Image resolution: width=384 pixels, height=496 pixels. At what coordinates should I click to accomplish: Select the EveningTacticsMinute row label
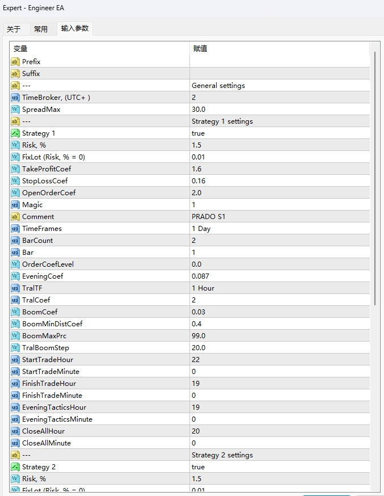tap(57, 419)
